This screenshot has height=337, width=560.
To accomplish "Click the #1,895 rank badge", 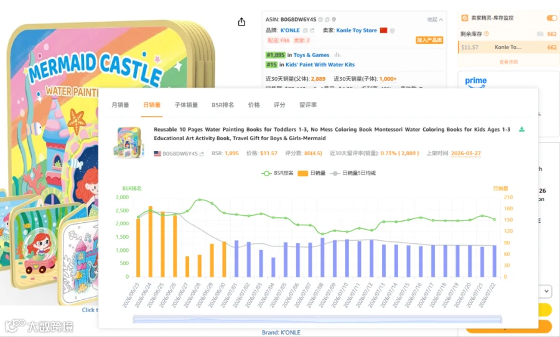I will coord(276,55).
